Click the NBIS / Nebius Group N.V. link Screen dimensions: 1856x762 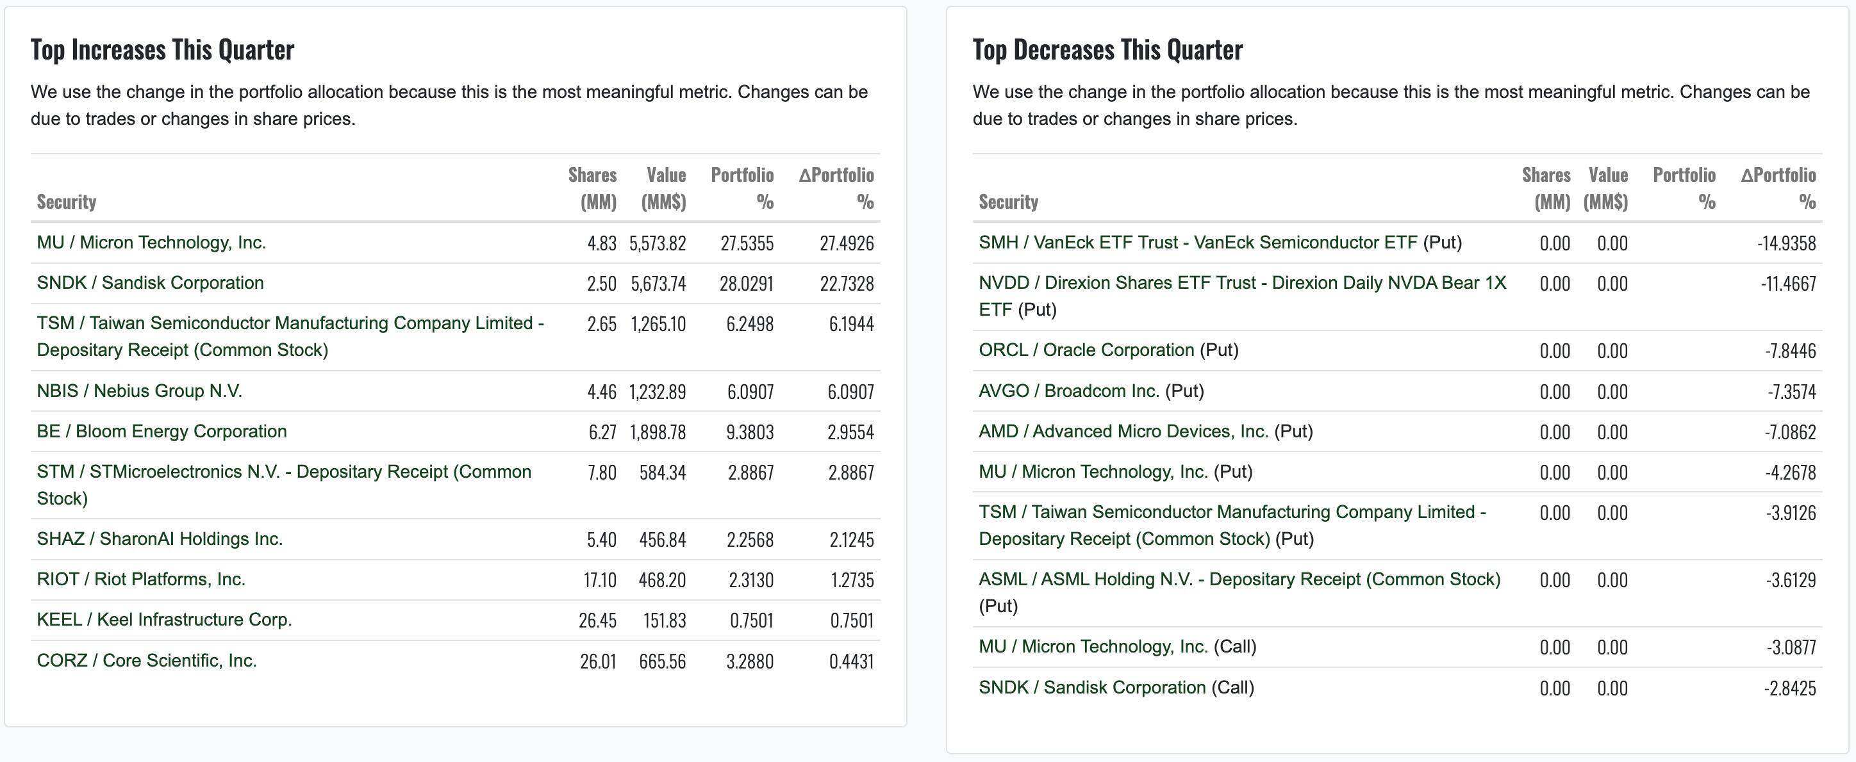point(139,391)
